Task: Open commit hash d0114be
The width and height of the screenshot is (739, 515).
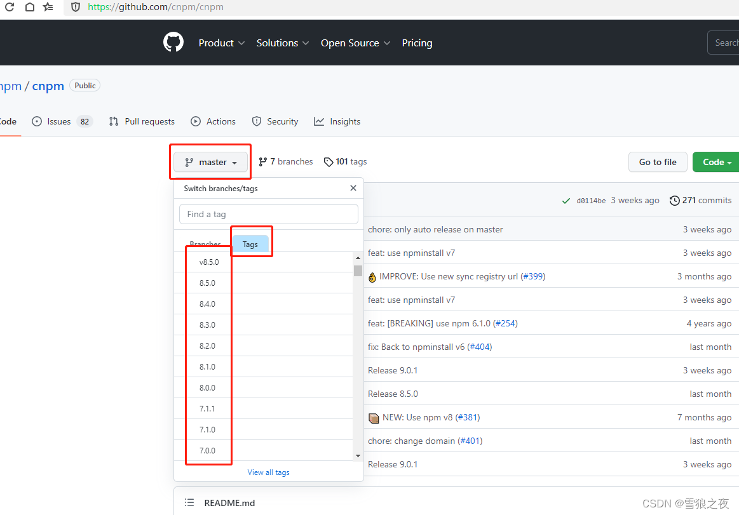Action: click(x=591, y=201)
